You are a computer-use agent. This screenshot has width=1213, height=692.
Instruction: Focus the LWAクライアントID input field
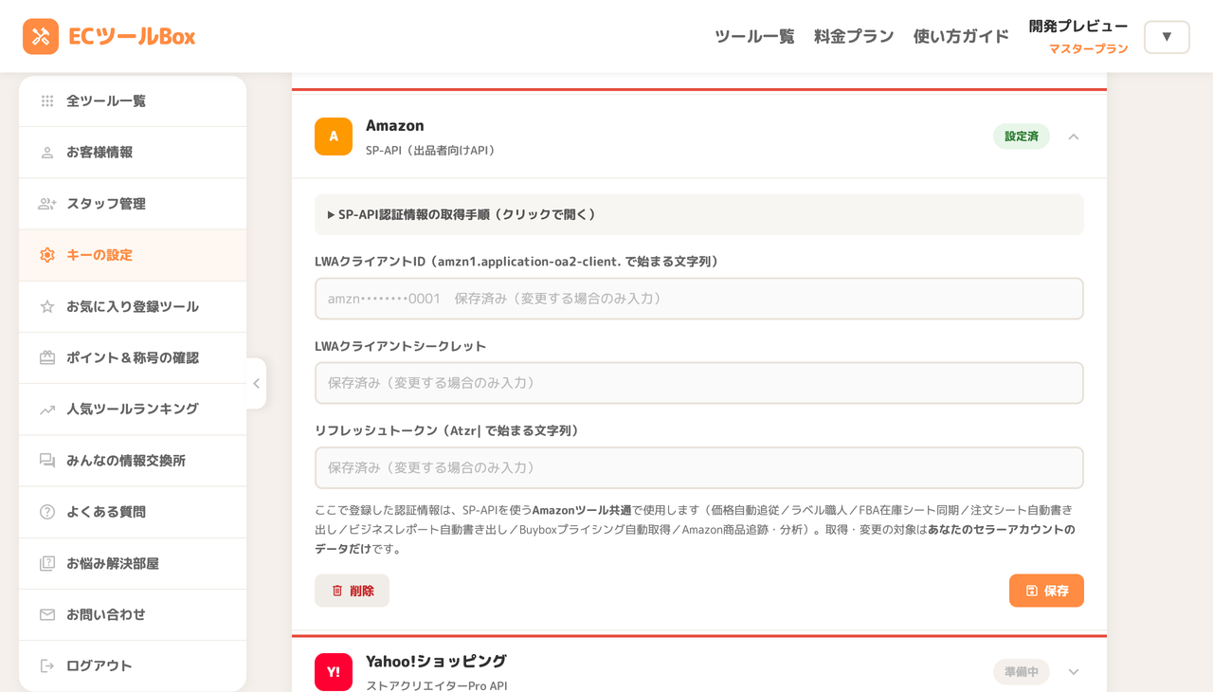(699, 299)
